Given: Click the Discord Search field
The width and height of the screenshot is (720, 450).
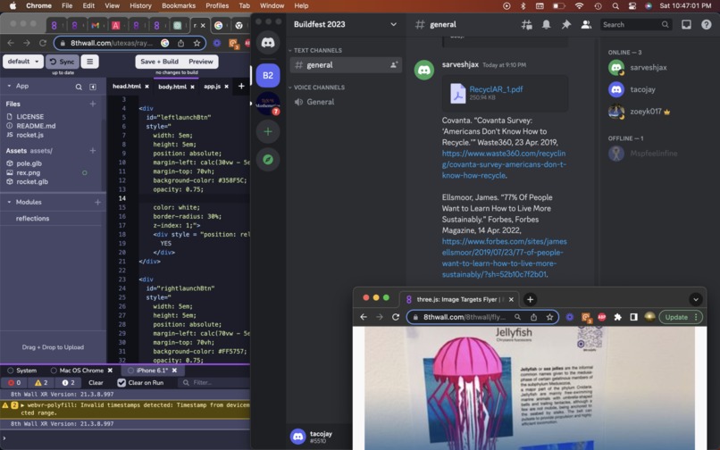Looking at the screenshot, I should coord(636,25).
